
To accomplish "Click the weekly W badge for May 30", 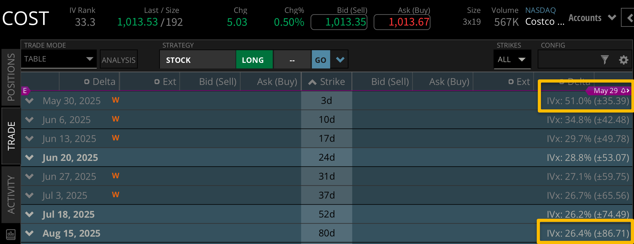I will (115, 100).
